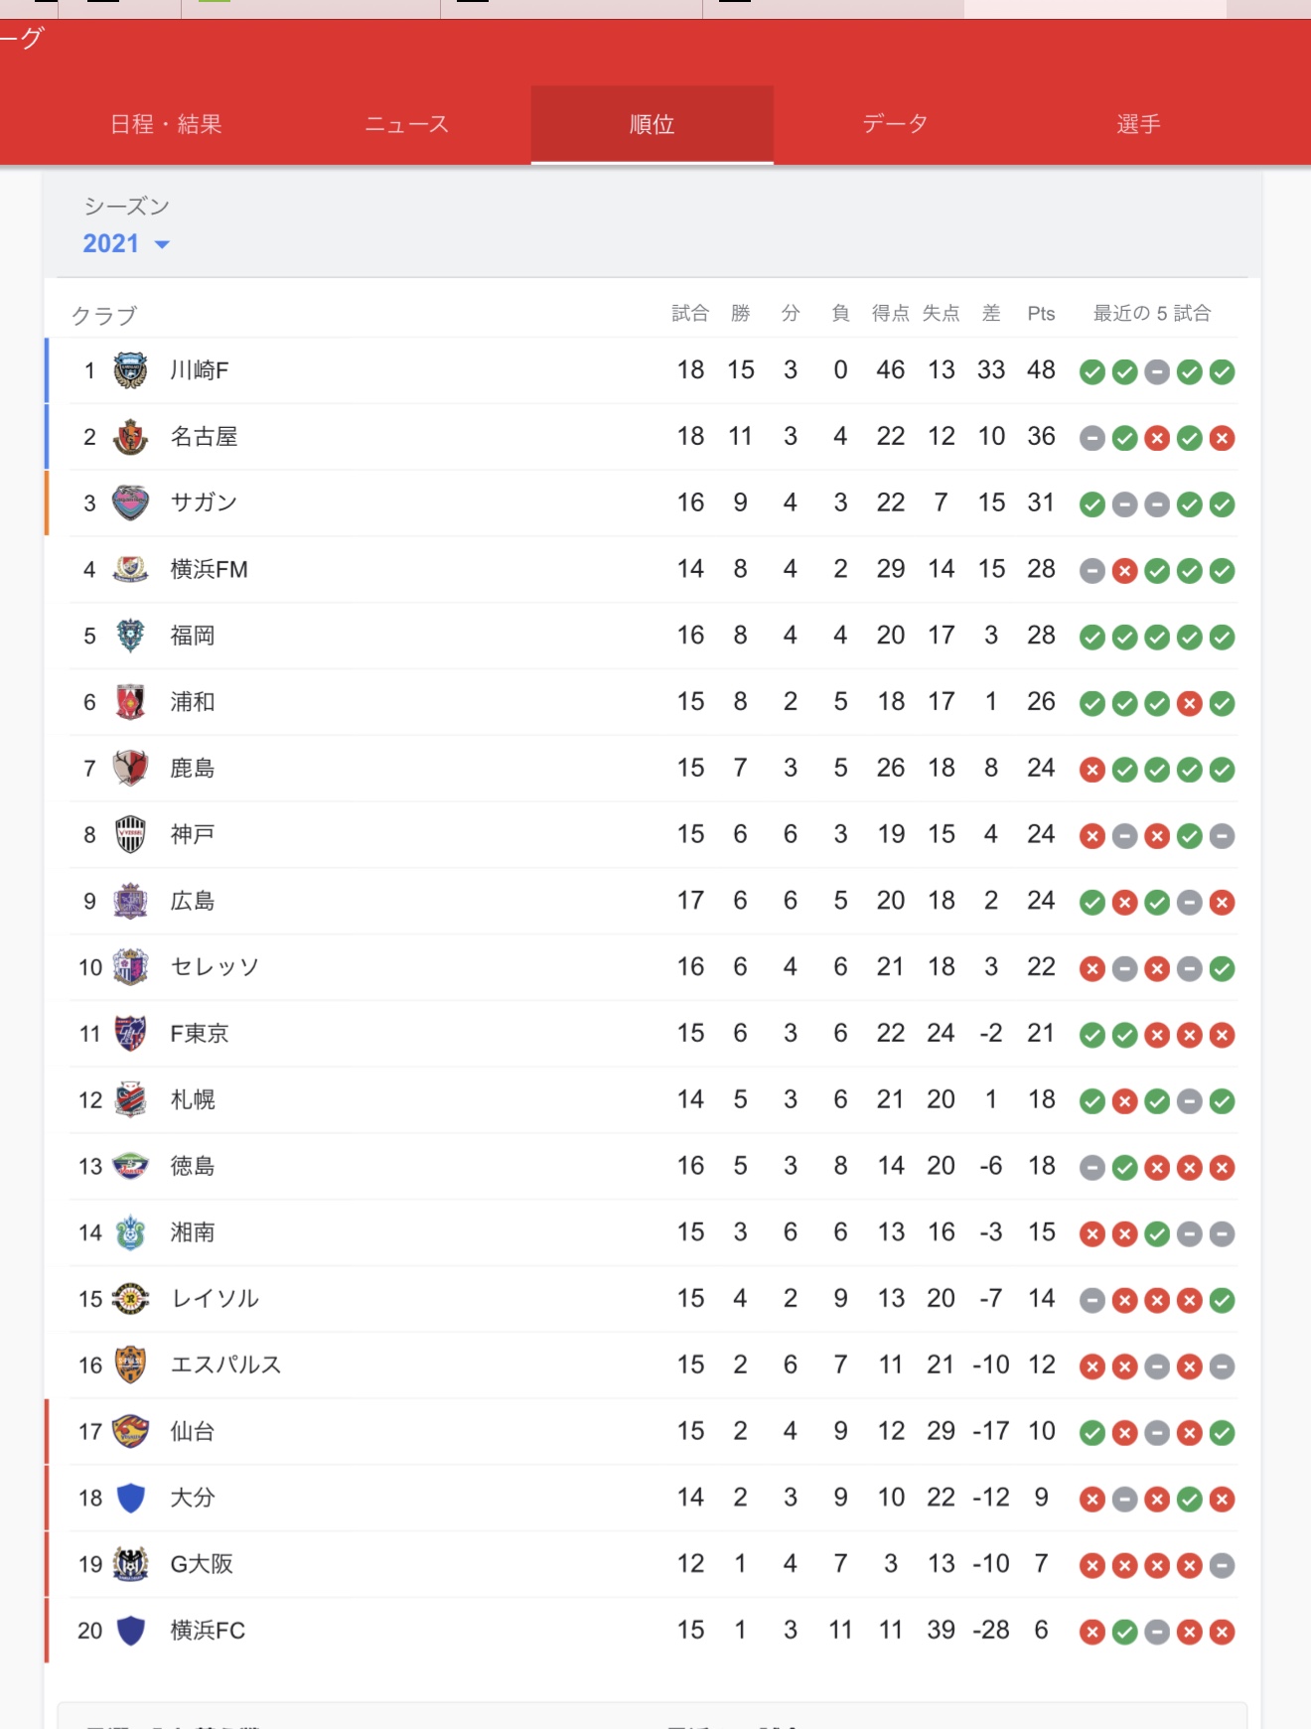Click the レイソル club crest icon
The width and height of the screenshot is (1311, 1729).
click(130, 1298)
